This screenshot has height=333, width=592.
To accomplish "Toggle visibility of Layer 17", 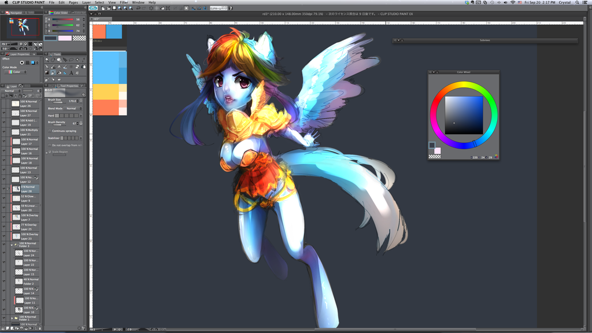I will pos(4,141).
